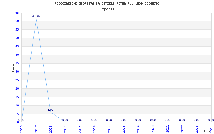Click the 0.00 value above 2010

tap(21, 120)
